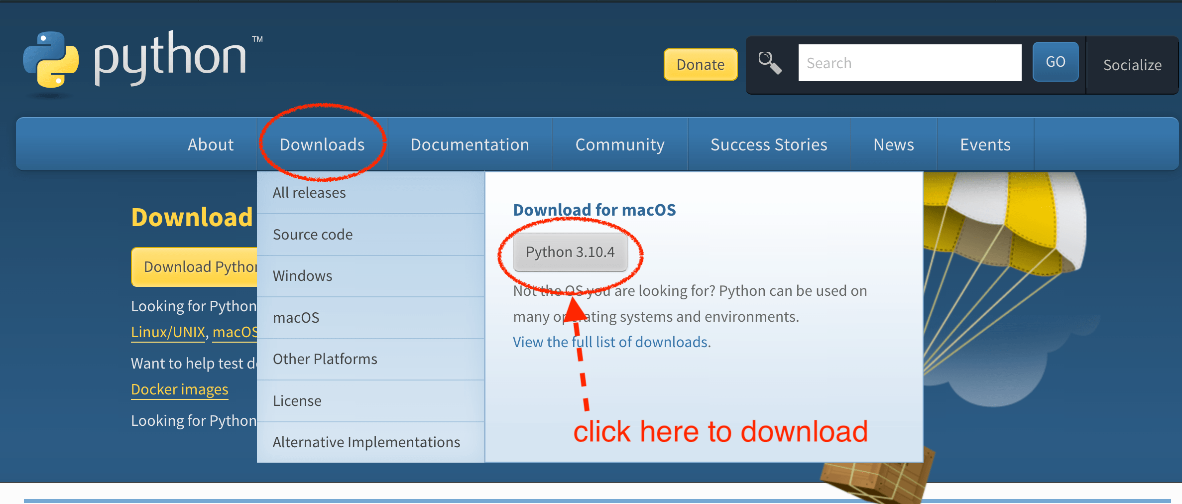Viewport: 1182px width, 504px height.
Task: Focus the Search input field
Action: [910, 63]
